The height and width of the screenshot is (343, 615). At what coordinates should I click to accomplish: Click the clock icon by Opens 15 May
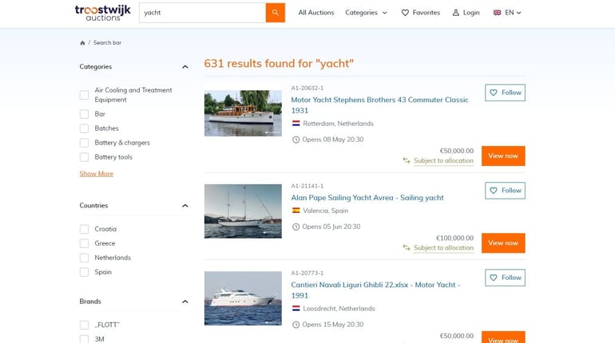(x=296, y=325)
